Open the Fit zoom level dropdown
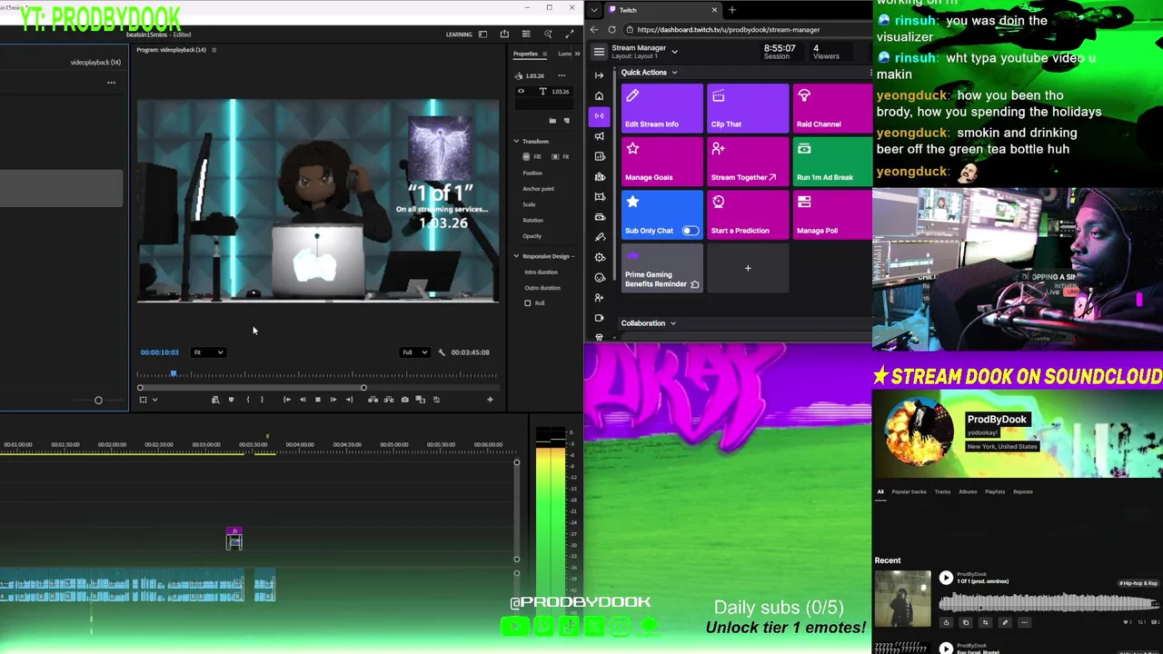The height and width of the screenshot is (654, 1163). tap(208, 352)
